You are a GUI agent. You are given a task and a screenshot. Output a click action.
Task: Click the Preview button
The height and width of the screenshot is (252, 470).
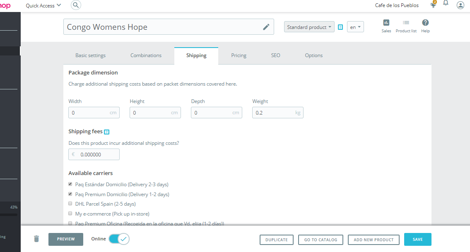coord(66,239)
